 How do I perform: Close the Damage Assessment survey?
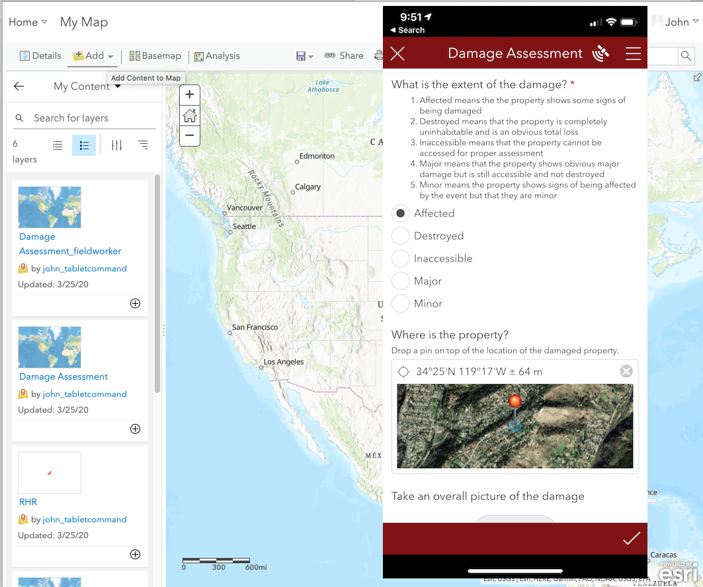pos(397,54)
